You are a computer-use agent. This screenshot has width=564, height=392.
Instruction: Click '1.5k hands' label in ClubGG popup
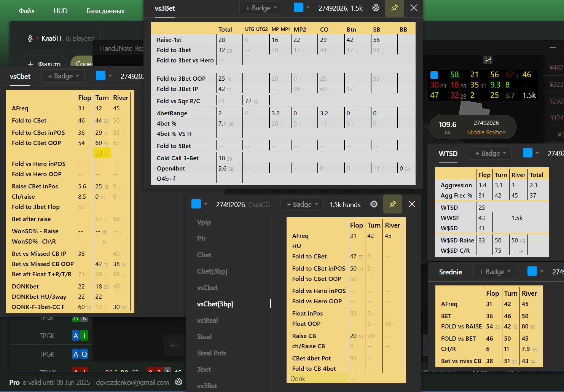click(345, 205)
